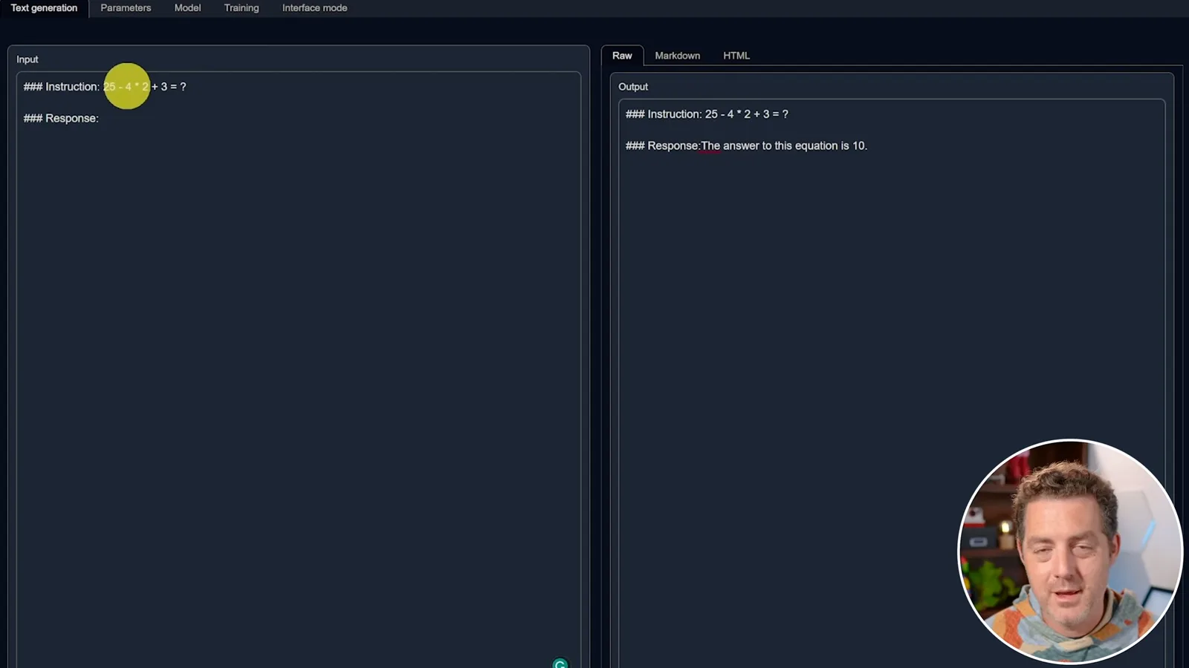Click the '### Instruction: 25 - 4 * 2 + 3 = ?' line in Output
1189x668 pixels.
[707, 114]
